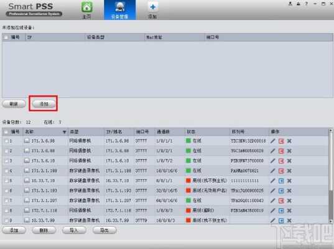334x249 pixels.
Task: Tick the checkbox for device row 3 (171.3.6.10)
Action: tap(7, 161)
